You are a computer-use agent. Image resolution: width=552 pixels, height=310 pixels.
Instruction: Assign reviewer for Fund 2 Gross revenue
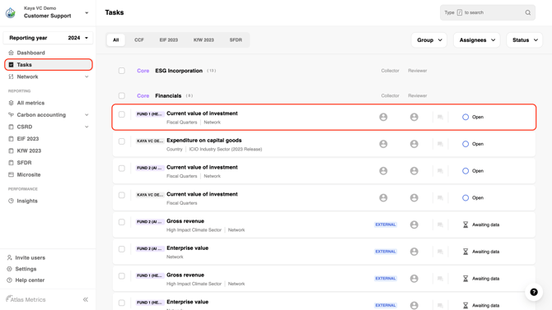point(414,224)
